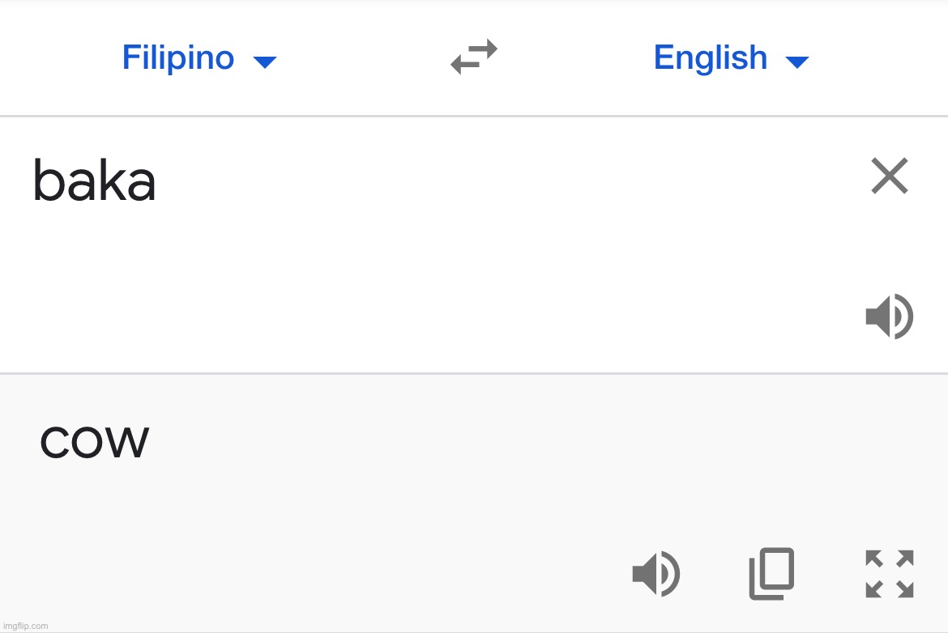Listen to the translation "cow"
Image resolution: width=948 pixels, height=633 pixels.
(656, 574)
